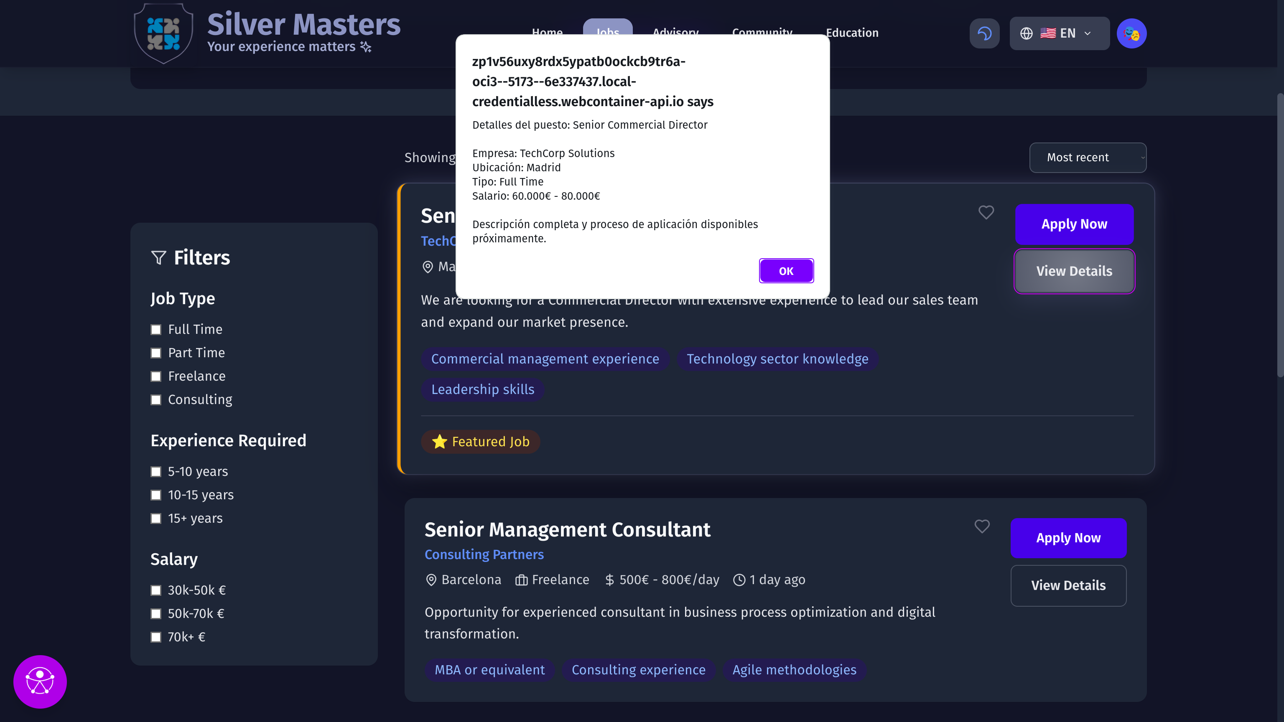Click the Filters funnel icon
The width and height of the screenshot is (1284, 722).
pyautogui.click(x=158, y=258)
